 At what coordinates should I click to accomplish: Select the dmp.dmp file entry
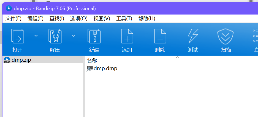coord(102,69)
